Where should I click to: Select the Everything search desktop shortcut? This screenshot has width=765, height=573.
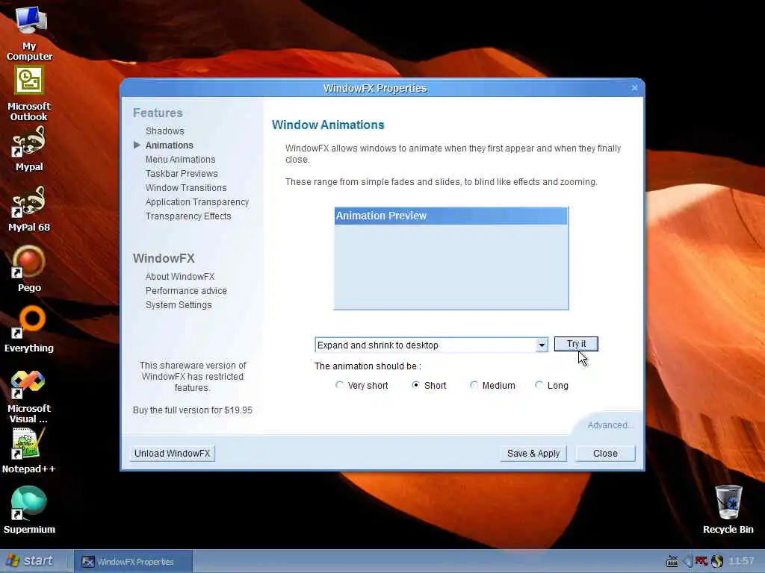click(x=29, y=329)
